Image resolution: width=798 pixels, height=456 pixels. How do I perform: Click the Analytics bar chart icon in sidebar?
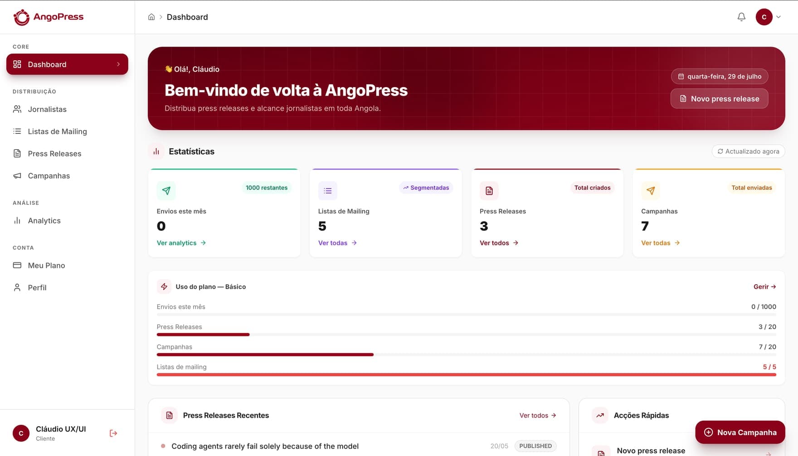click(17, 220)
